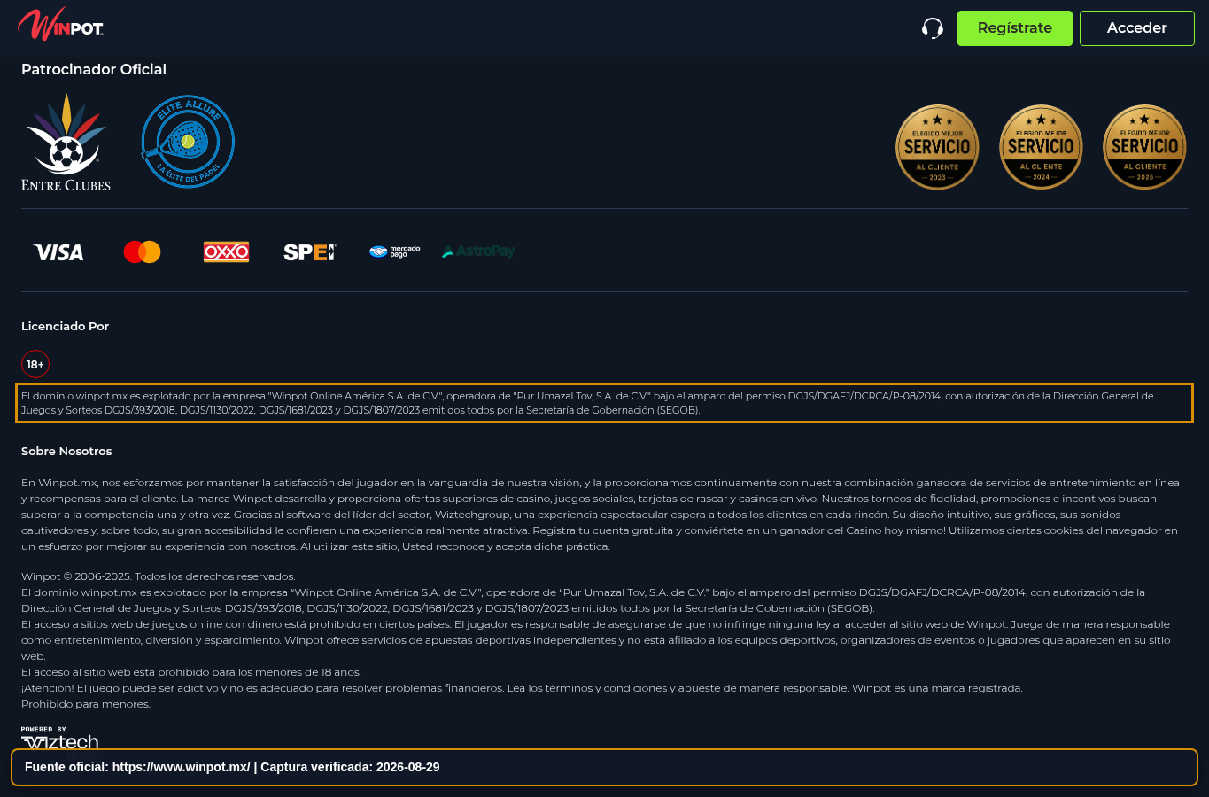Open the Powered by Wiztech logo

coord(59,738)
